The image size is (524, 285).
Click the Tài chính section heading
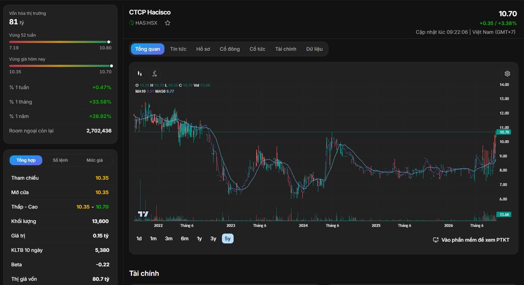(x=144, y=273)
